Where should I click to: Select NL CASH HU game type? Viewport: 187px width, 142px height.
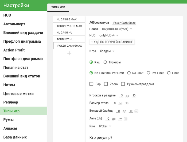click(x=69, y=33)
